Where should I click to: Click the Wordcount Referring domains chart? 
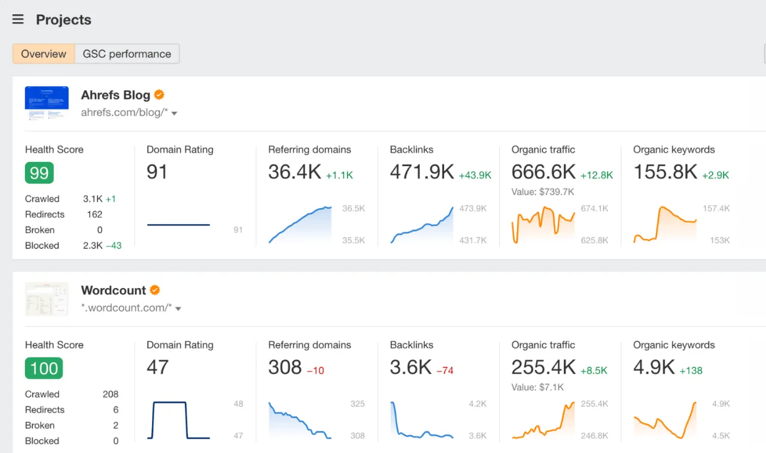click(x=300, y=420)
